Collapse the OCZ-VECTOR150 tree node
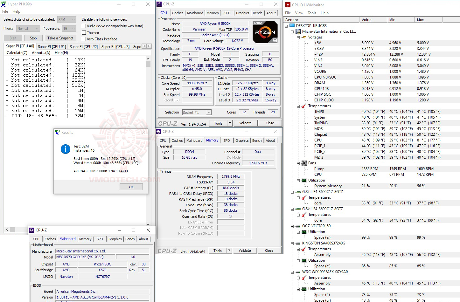Image resolution: width=460 pixels, height=302 pixels. pyautogui.click(x=292, y=226)
